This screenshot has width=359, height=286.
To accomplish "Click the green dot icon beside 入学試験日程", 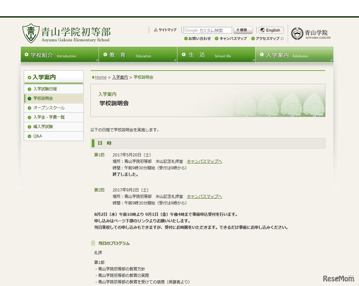I will [x=29, y=89].
